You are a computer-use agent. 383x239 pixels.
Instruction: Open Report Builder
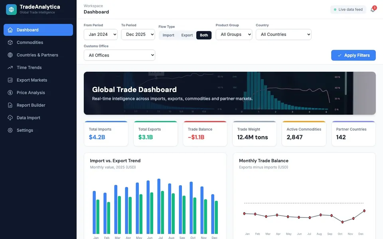[x=38, y=105]
